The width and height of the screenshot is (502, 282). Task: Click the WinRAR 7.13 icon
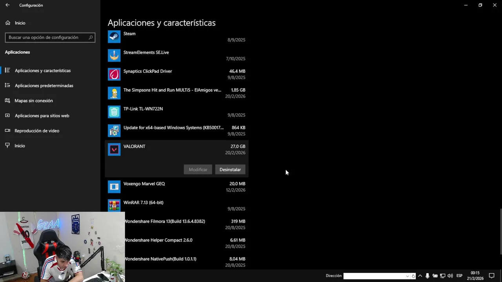click(x=114, y=206)
